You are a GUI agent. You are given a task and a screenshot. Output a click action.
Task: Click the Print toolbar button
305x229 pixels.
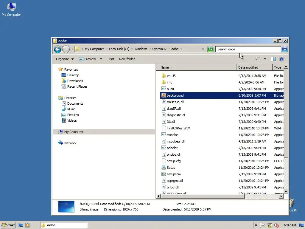click(x=111, y=59)
